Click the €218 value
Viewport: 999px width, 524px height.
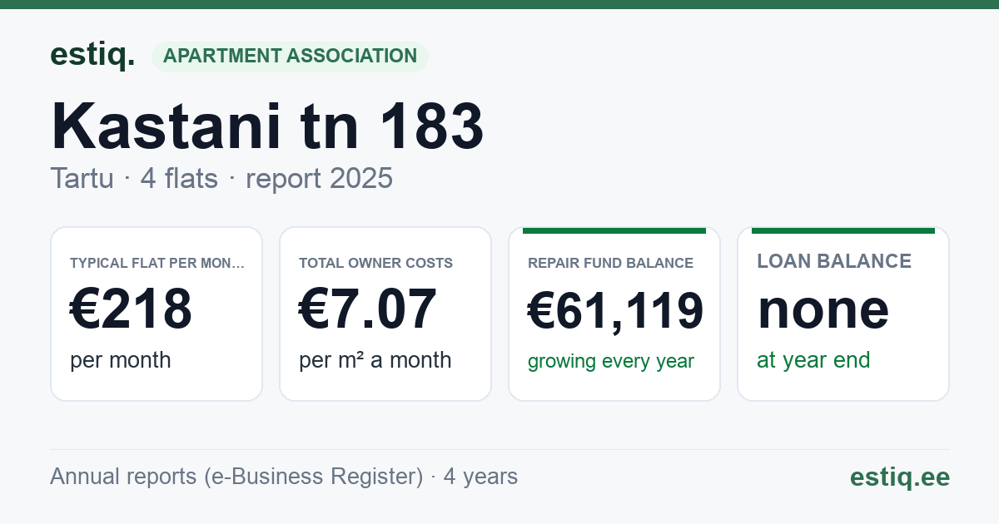click(131, 309)
